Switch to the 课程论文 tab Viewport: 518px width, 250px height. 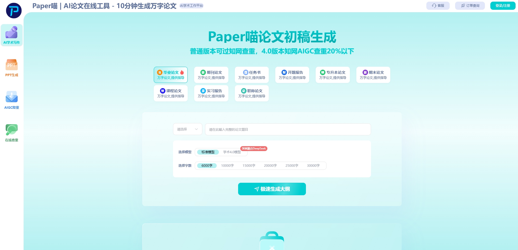[x=171, y=93]
